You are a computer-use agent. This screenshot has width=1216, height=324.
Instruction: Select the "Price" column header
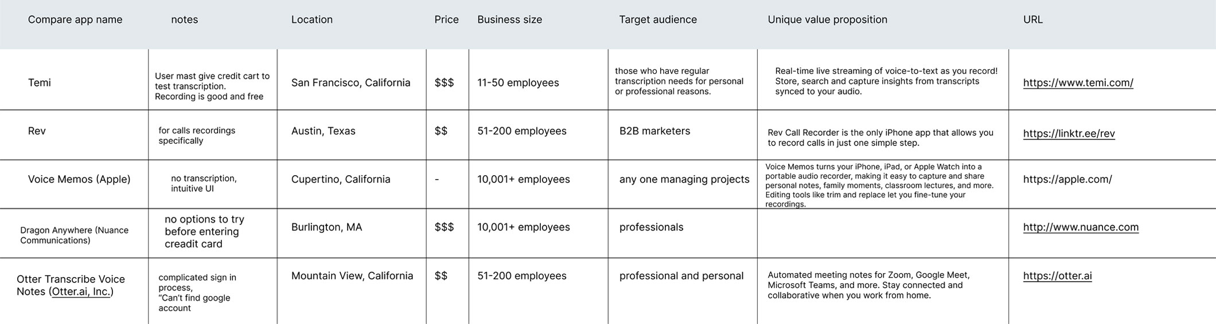(x=446, y=19)
